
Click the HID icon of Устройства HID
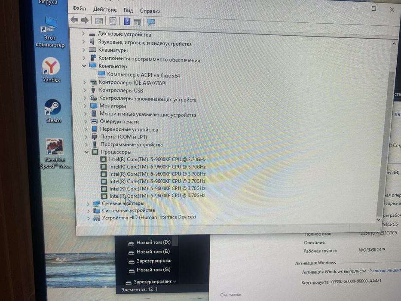click(97, 218)
